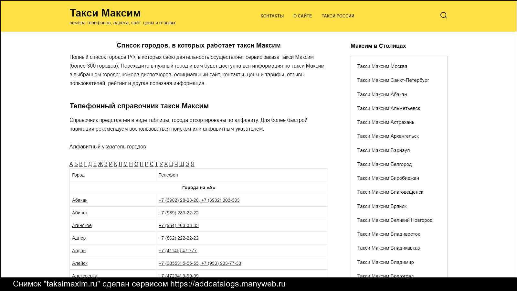Jump to cities starting with letter А
Screen dimensions: 517x291
tap(71, 164)
